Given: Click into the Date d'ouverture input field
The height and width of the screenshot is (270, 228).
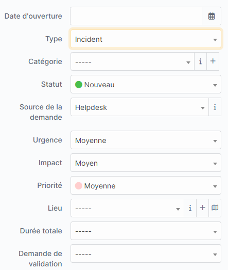Looking at the screenshot, I should [136, 16].
